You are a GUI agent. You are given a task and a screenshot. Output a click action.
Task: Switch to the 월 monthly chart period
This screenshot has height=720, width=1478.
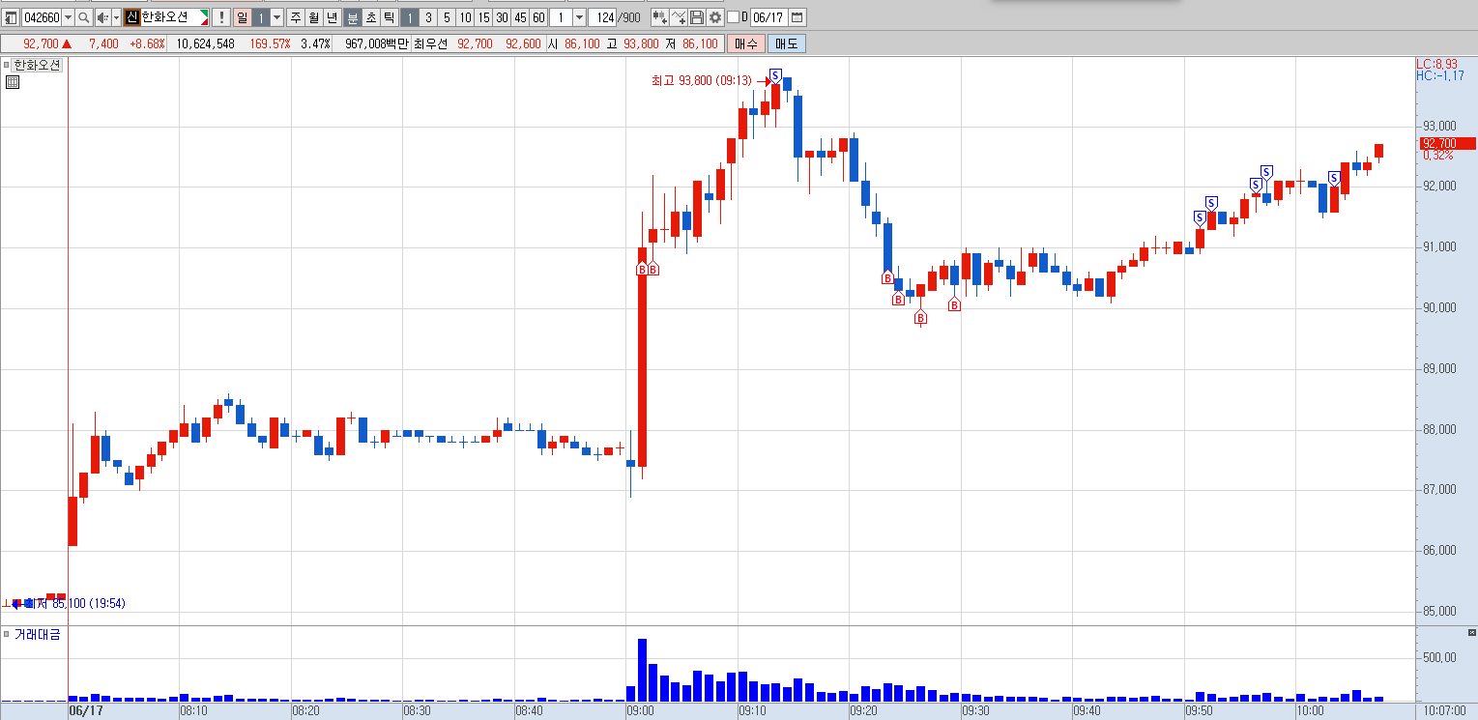tap(314, 17)
